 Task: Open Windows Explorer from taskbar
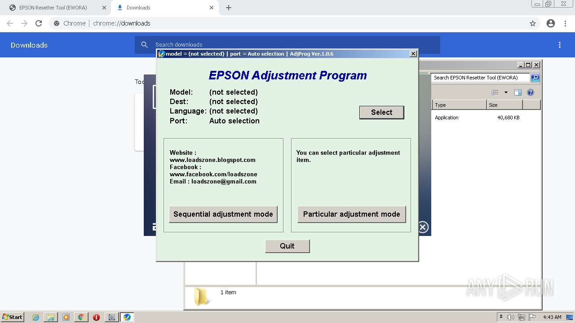point(51,317)
